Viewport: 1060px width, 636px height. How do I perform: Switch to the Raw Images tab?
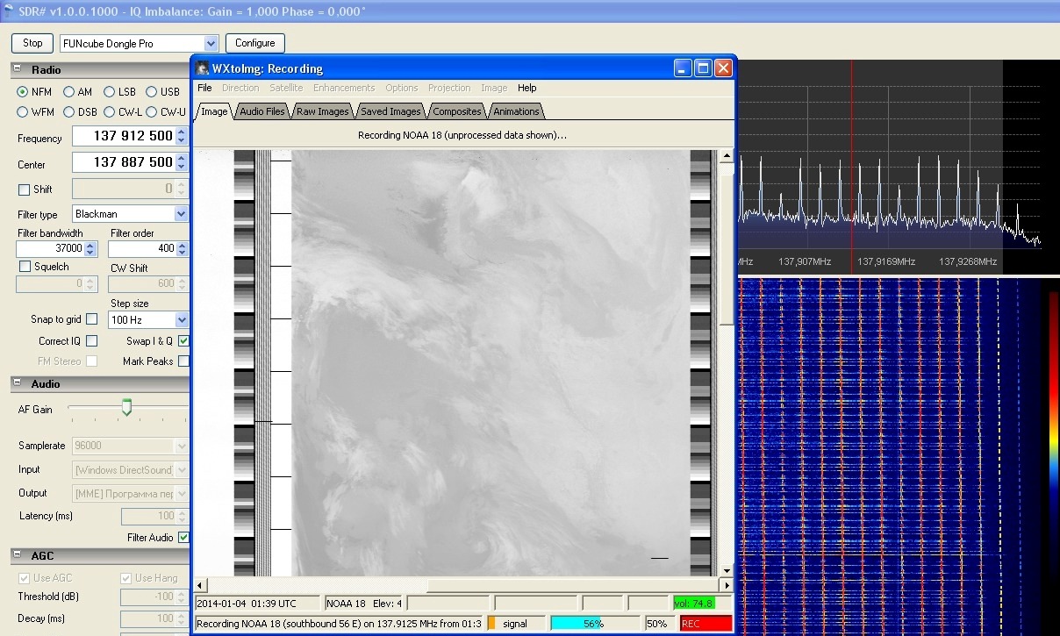tap(322, 111)
